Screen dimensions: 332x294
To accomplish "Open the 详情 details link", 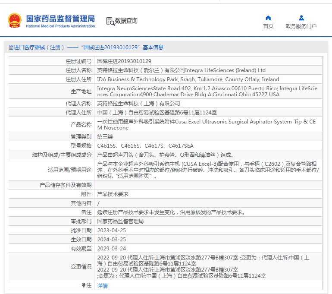I will 102,286.
